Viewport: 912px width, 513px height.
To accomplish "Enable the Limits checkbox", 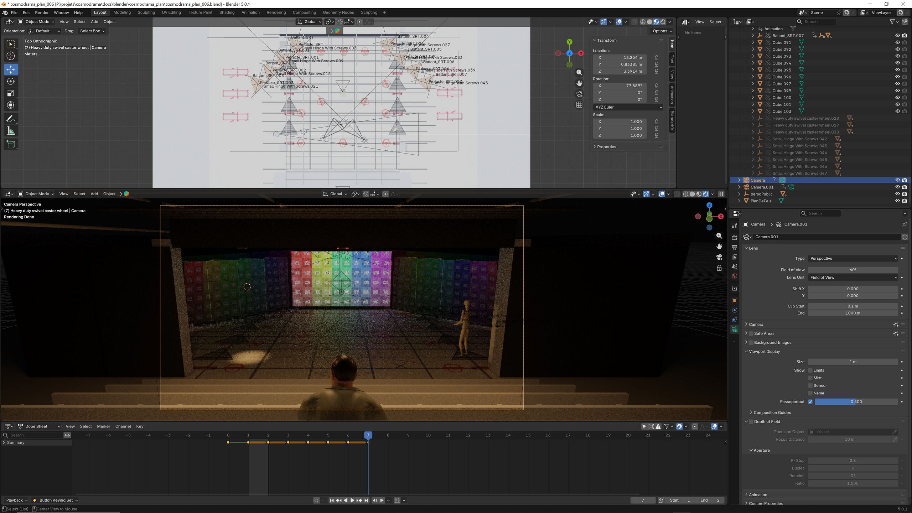I will pos(810,370).
